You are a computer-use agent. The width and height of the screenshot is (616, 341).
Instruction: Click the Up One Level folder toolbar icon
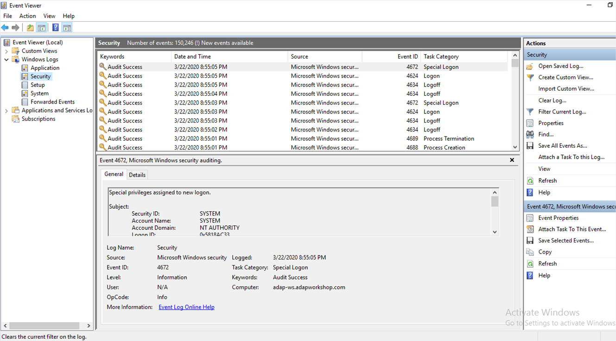(30, 28)
